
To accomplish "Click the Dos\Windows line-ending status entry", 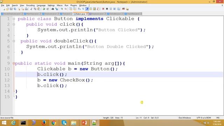I will [x=185, y=118].
